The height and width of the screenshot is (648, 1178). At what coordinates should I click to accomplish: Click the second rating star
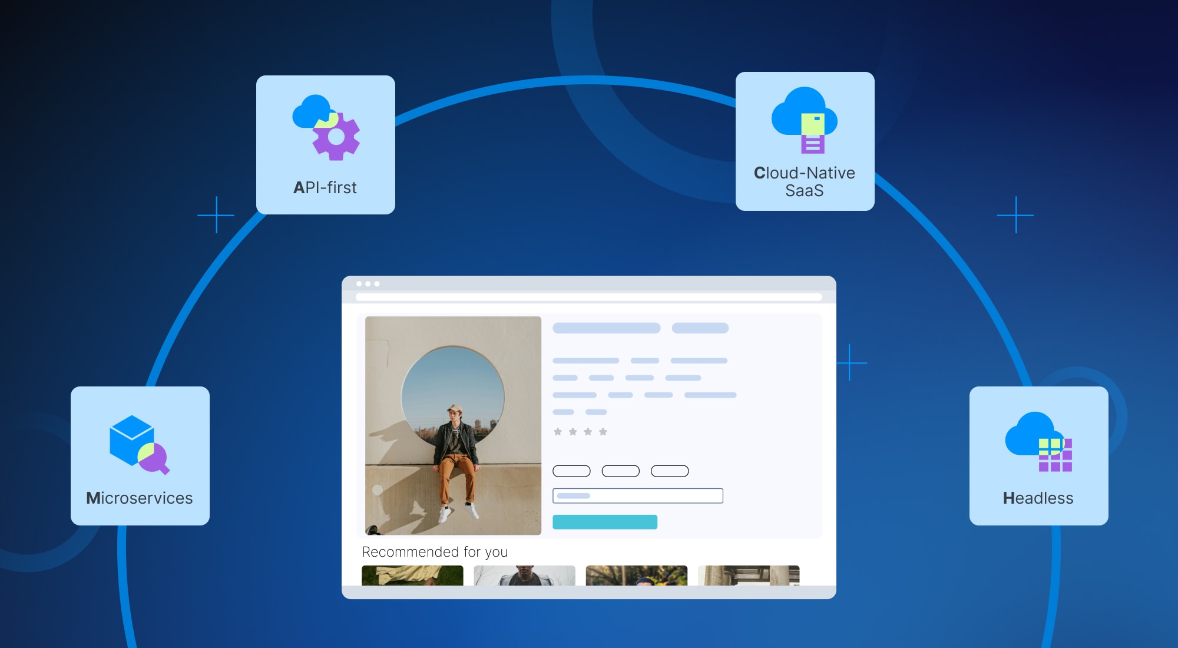[x=573, y=432]
